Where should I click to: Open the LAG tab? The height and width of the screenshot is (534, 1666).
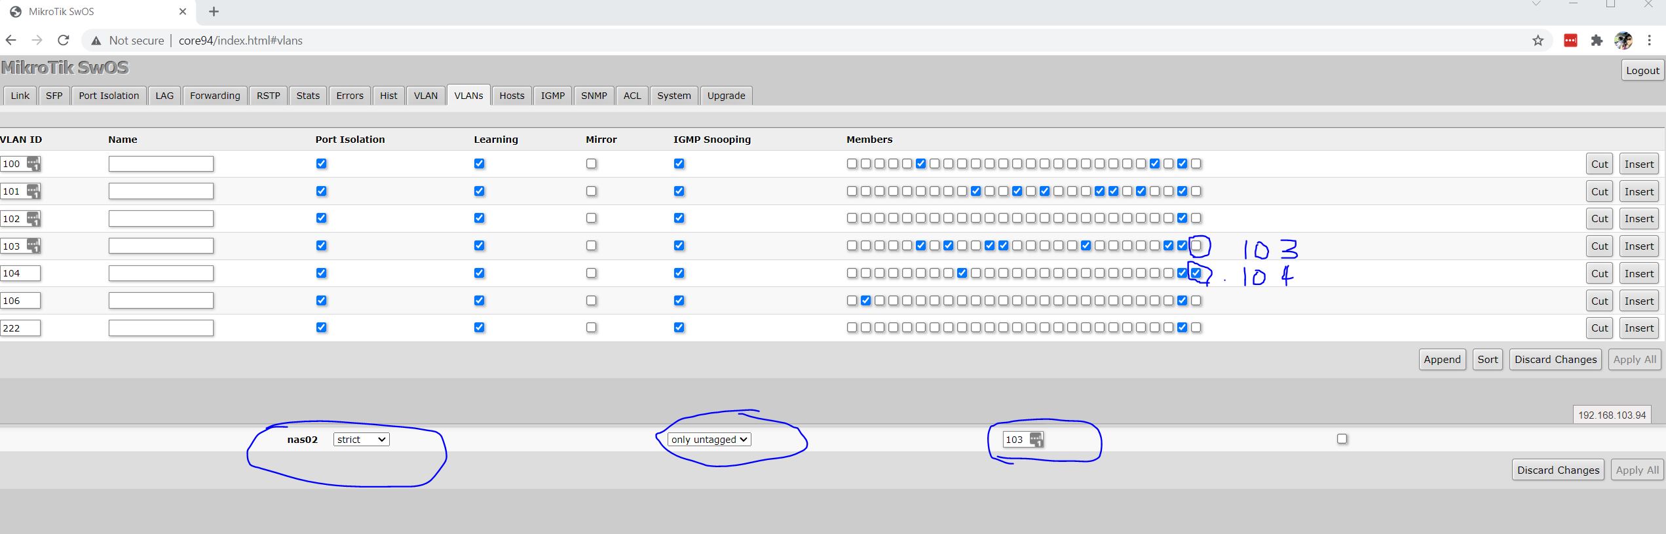pyautogui.click(x=164, y=96)
